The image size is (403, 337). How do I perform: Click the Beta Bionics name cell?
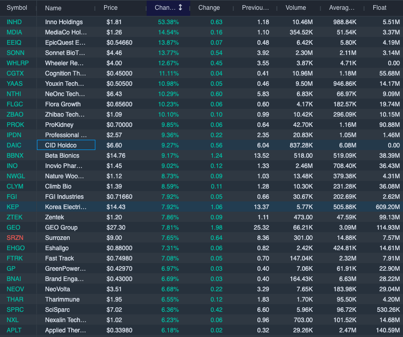(x=62, y=156)
